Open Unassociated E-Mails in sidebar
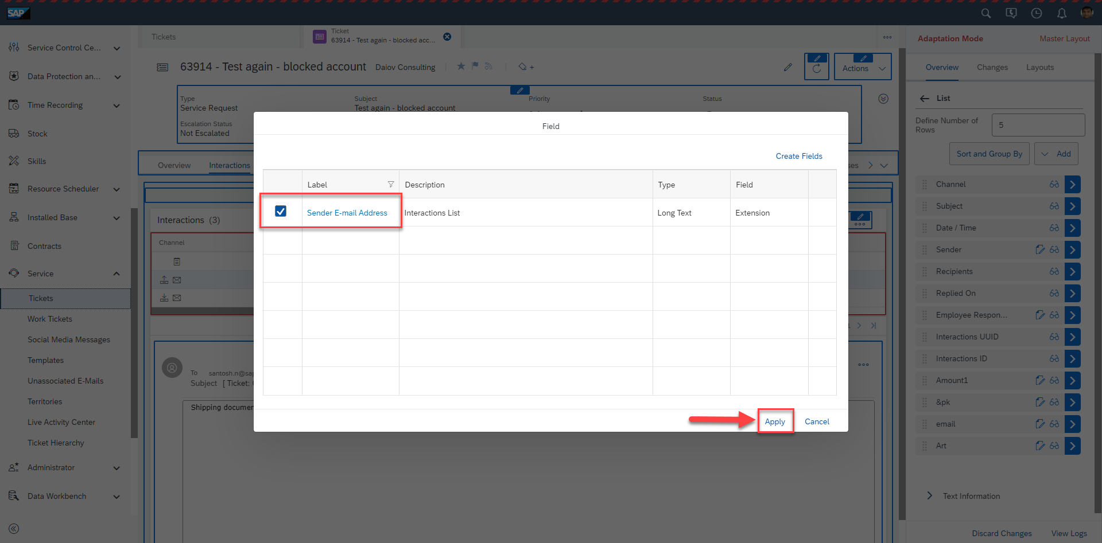The image size is (1102, 543). [x=65, y=381]
